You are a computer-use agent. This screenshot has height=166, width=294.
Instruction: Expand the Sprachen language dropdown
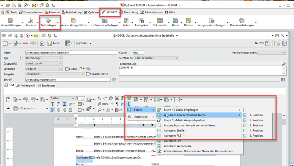(x=60, y=69)
